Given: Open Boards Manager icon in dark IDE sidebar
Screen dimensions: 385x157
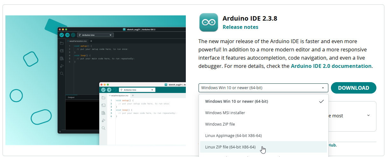Looking at the screenshot, I should click(x=62, y=50).
